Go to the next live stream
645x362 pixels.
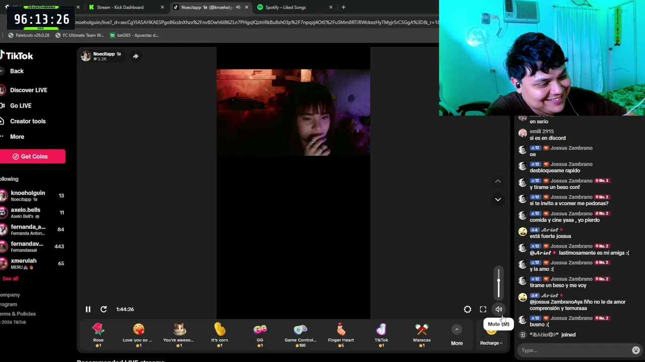pos(498,200)
